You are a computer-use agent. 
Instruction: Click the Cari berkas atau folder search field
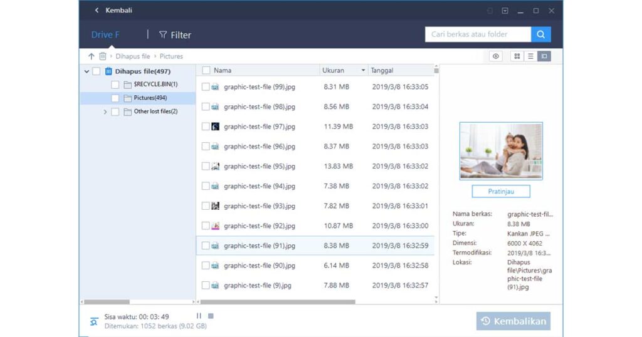(478, 34)
